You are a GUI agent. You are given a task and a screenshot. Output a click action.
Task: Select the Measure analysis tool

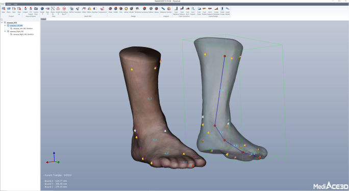click(x=163, y=10)
